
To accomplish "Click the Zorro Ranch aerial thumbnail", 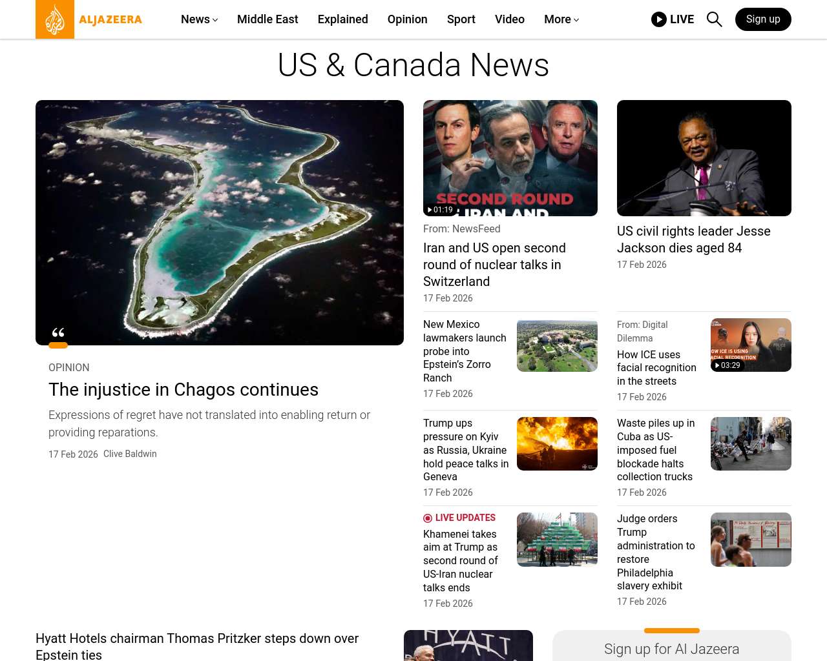I will coord(557,345).
